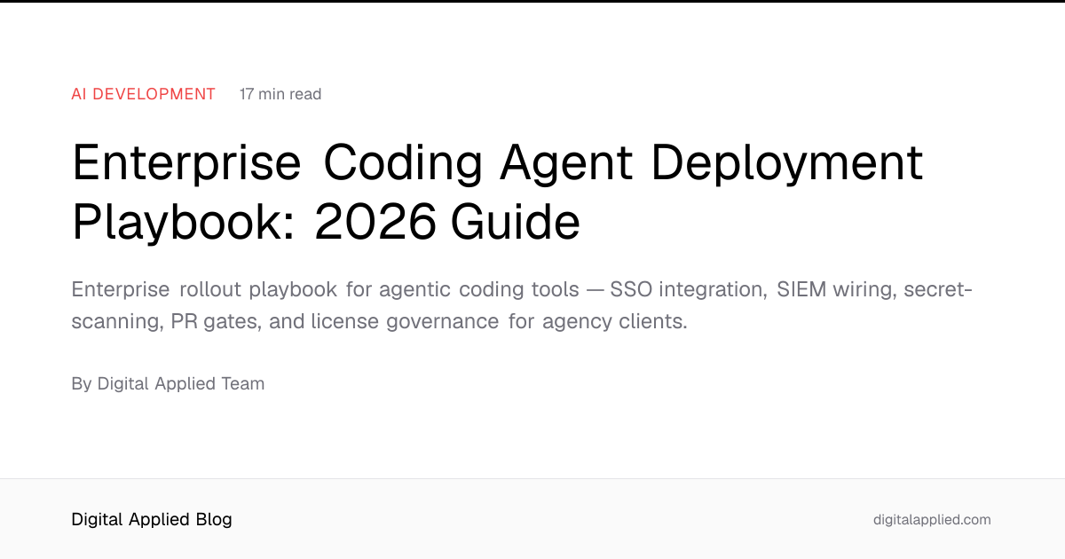The width and height of the screenshot is (1065, 559).
Task: Select the summary starting 'Enterprise rollout playbook'
Action: (522, 305)
